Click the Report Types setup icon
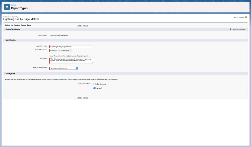 pos(7,7)
